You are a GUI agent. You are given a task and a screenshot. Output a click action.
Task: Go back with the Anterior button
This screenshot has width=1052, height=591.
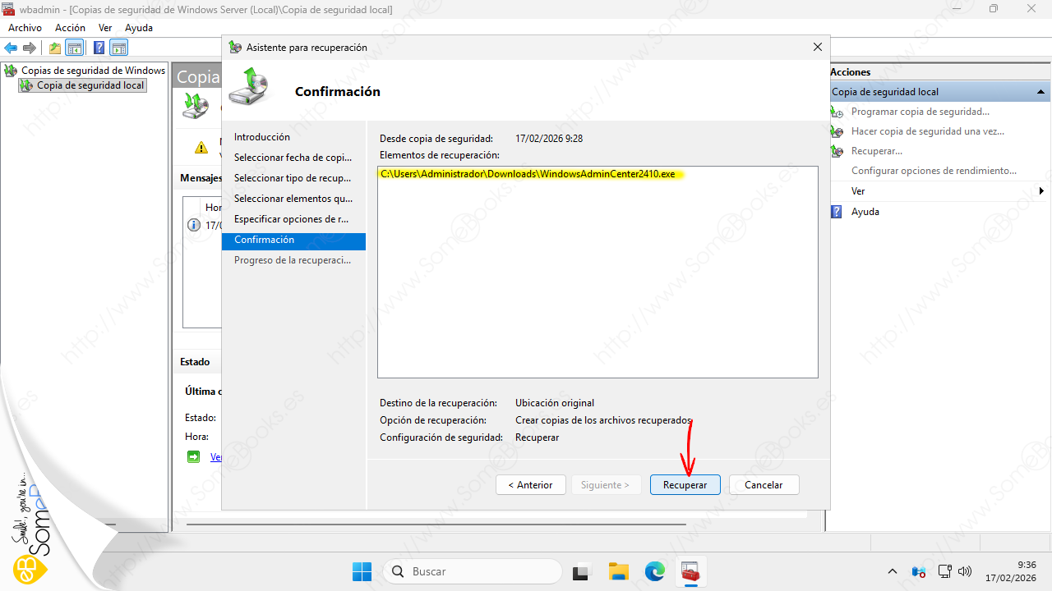click(530, 485)
